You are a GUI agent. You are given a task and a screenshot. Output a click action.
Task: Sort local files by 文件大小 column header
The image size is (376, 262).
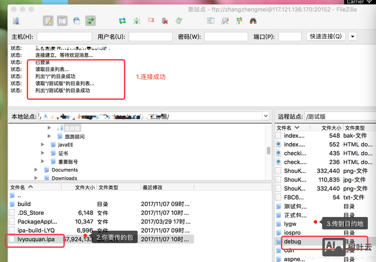pyautogui.click(x=79, y=187)
